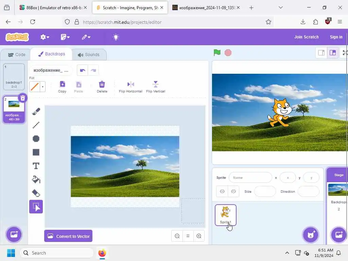The width and height of the screenshot is (348, 261).
Task: Reload the current page
Action: (x=33, y=22)
